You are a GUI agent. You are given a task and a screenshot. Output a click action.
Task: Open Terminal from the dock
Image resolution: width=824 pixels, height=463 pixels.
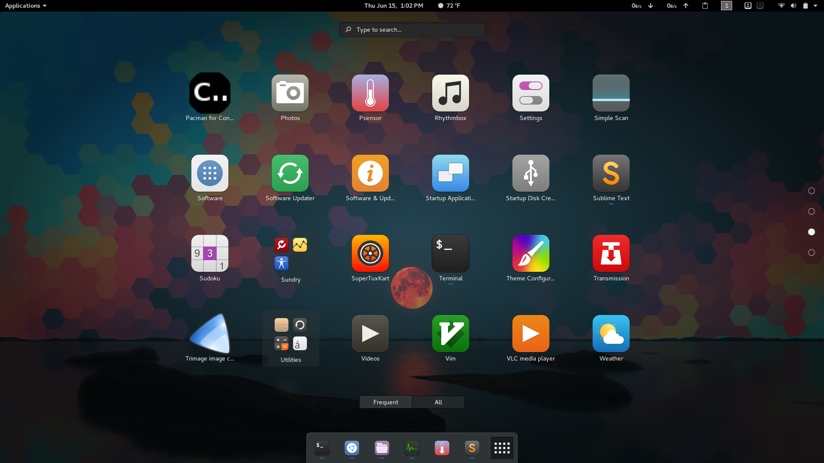[322, 448]
